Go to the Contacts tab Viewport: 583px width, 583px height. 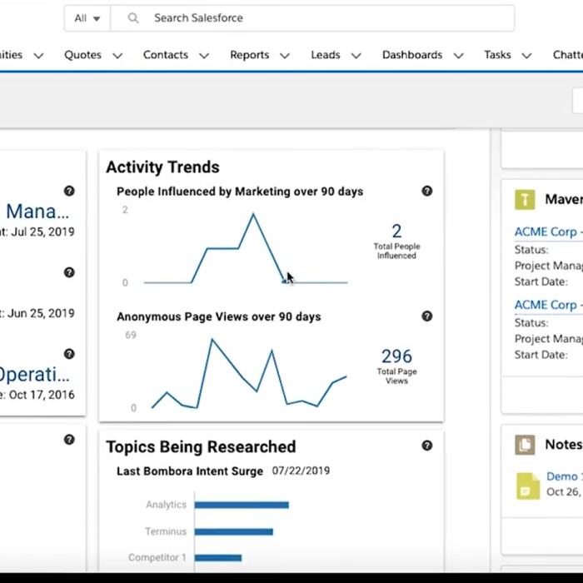click(x=166, y=55)
